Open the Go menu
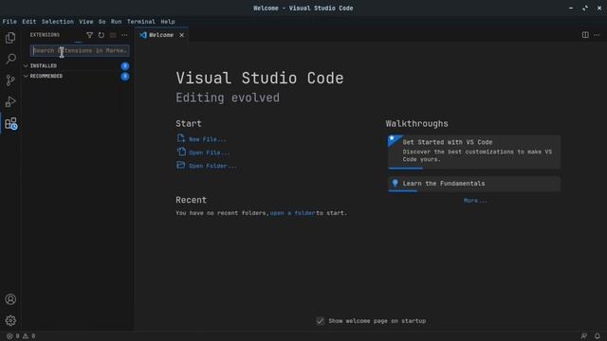 (x=101, y=22)
